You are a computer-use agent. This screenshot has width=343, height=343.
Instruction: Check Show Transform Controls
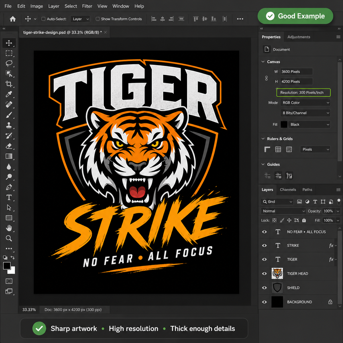[x=98, y=19]
